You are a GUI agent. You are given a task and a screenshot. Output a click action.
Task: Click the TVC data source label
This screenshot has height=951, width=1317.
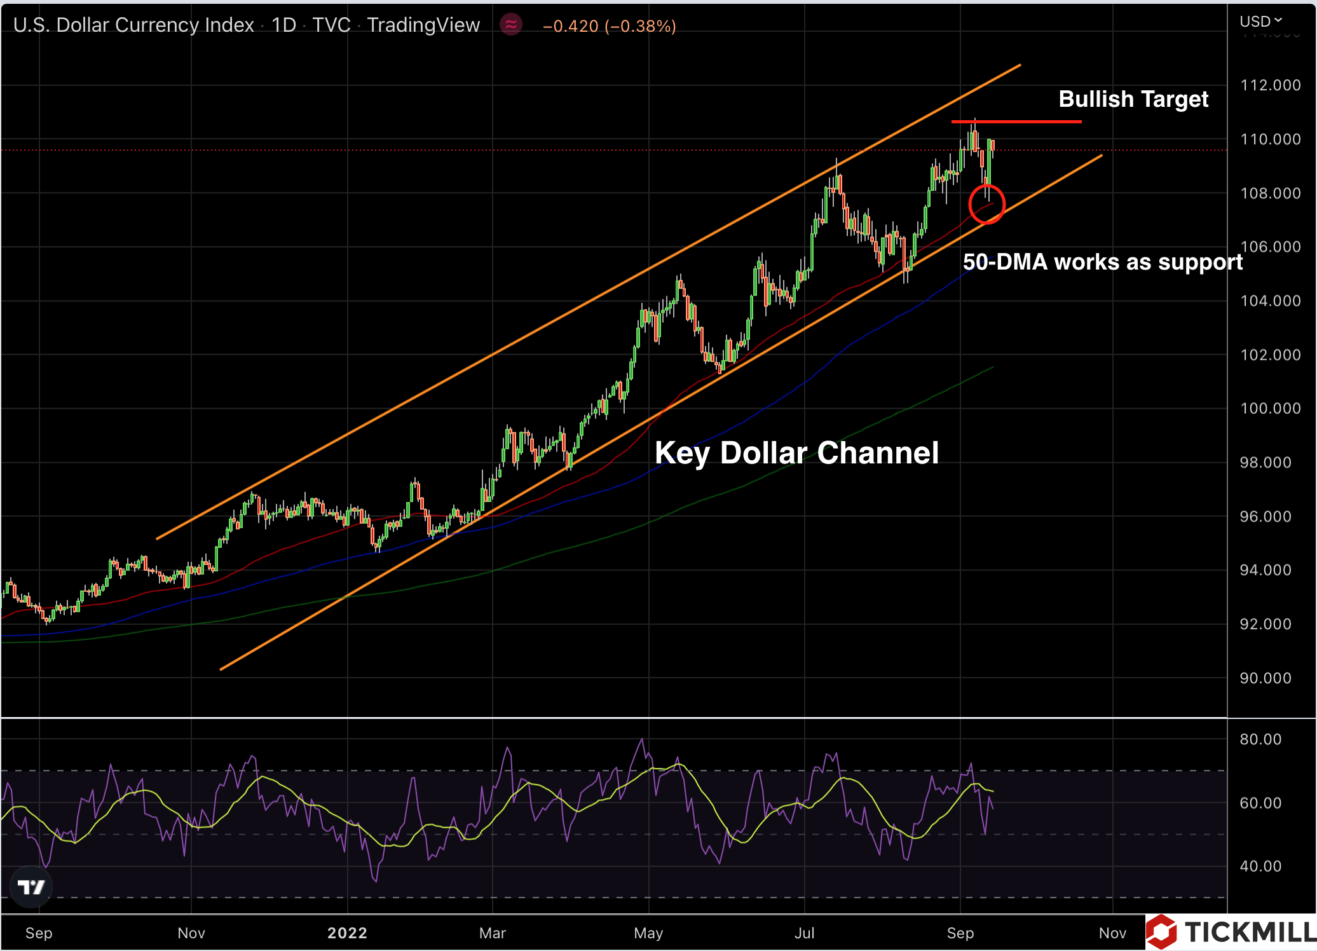(x=331, y=25)
